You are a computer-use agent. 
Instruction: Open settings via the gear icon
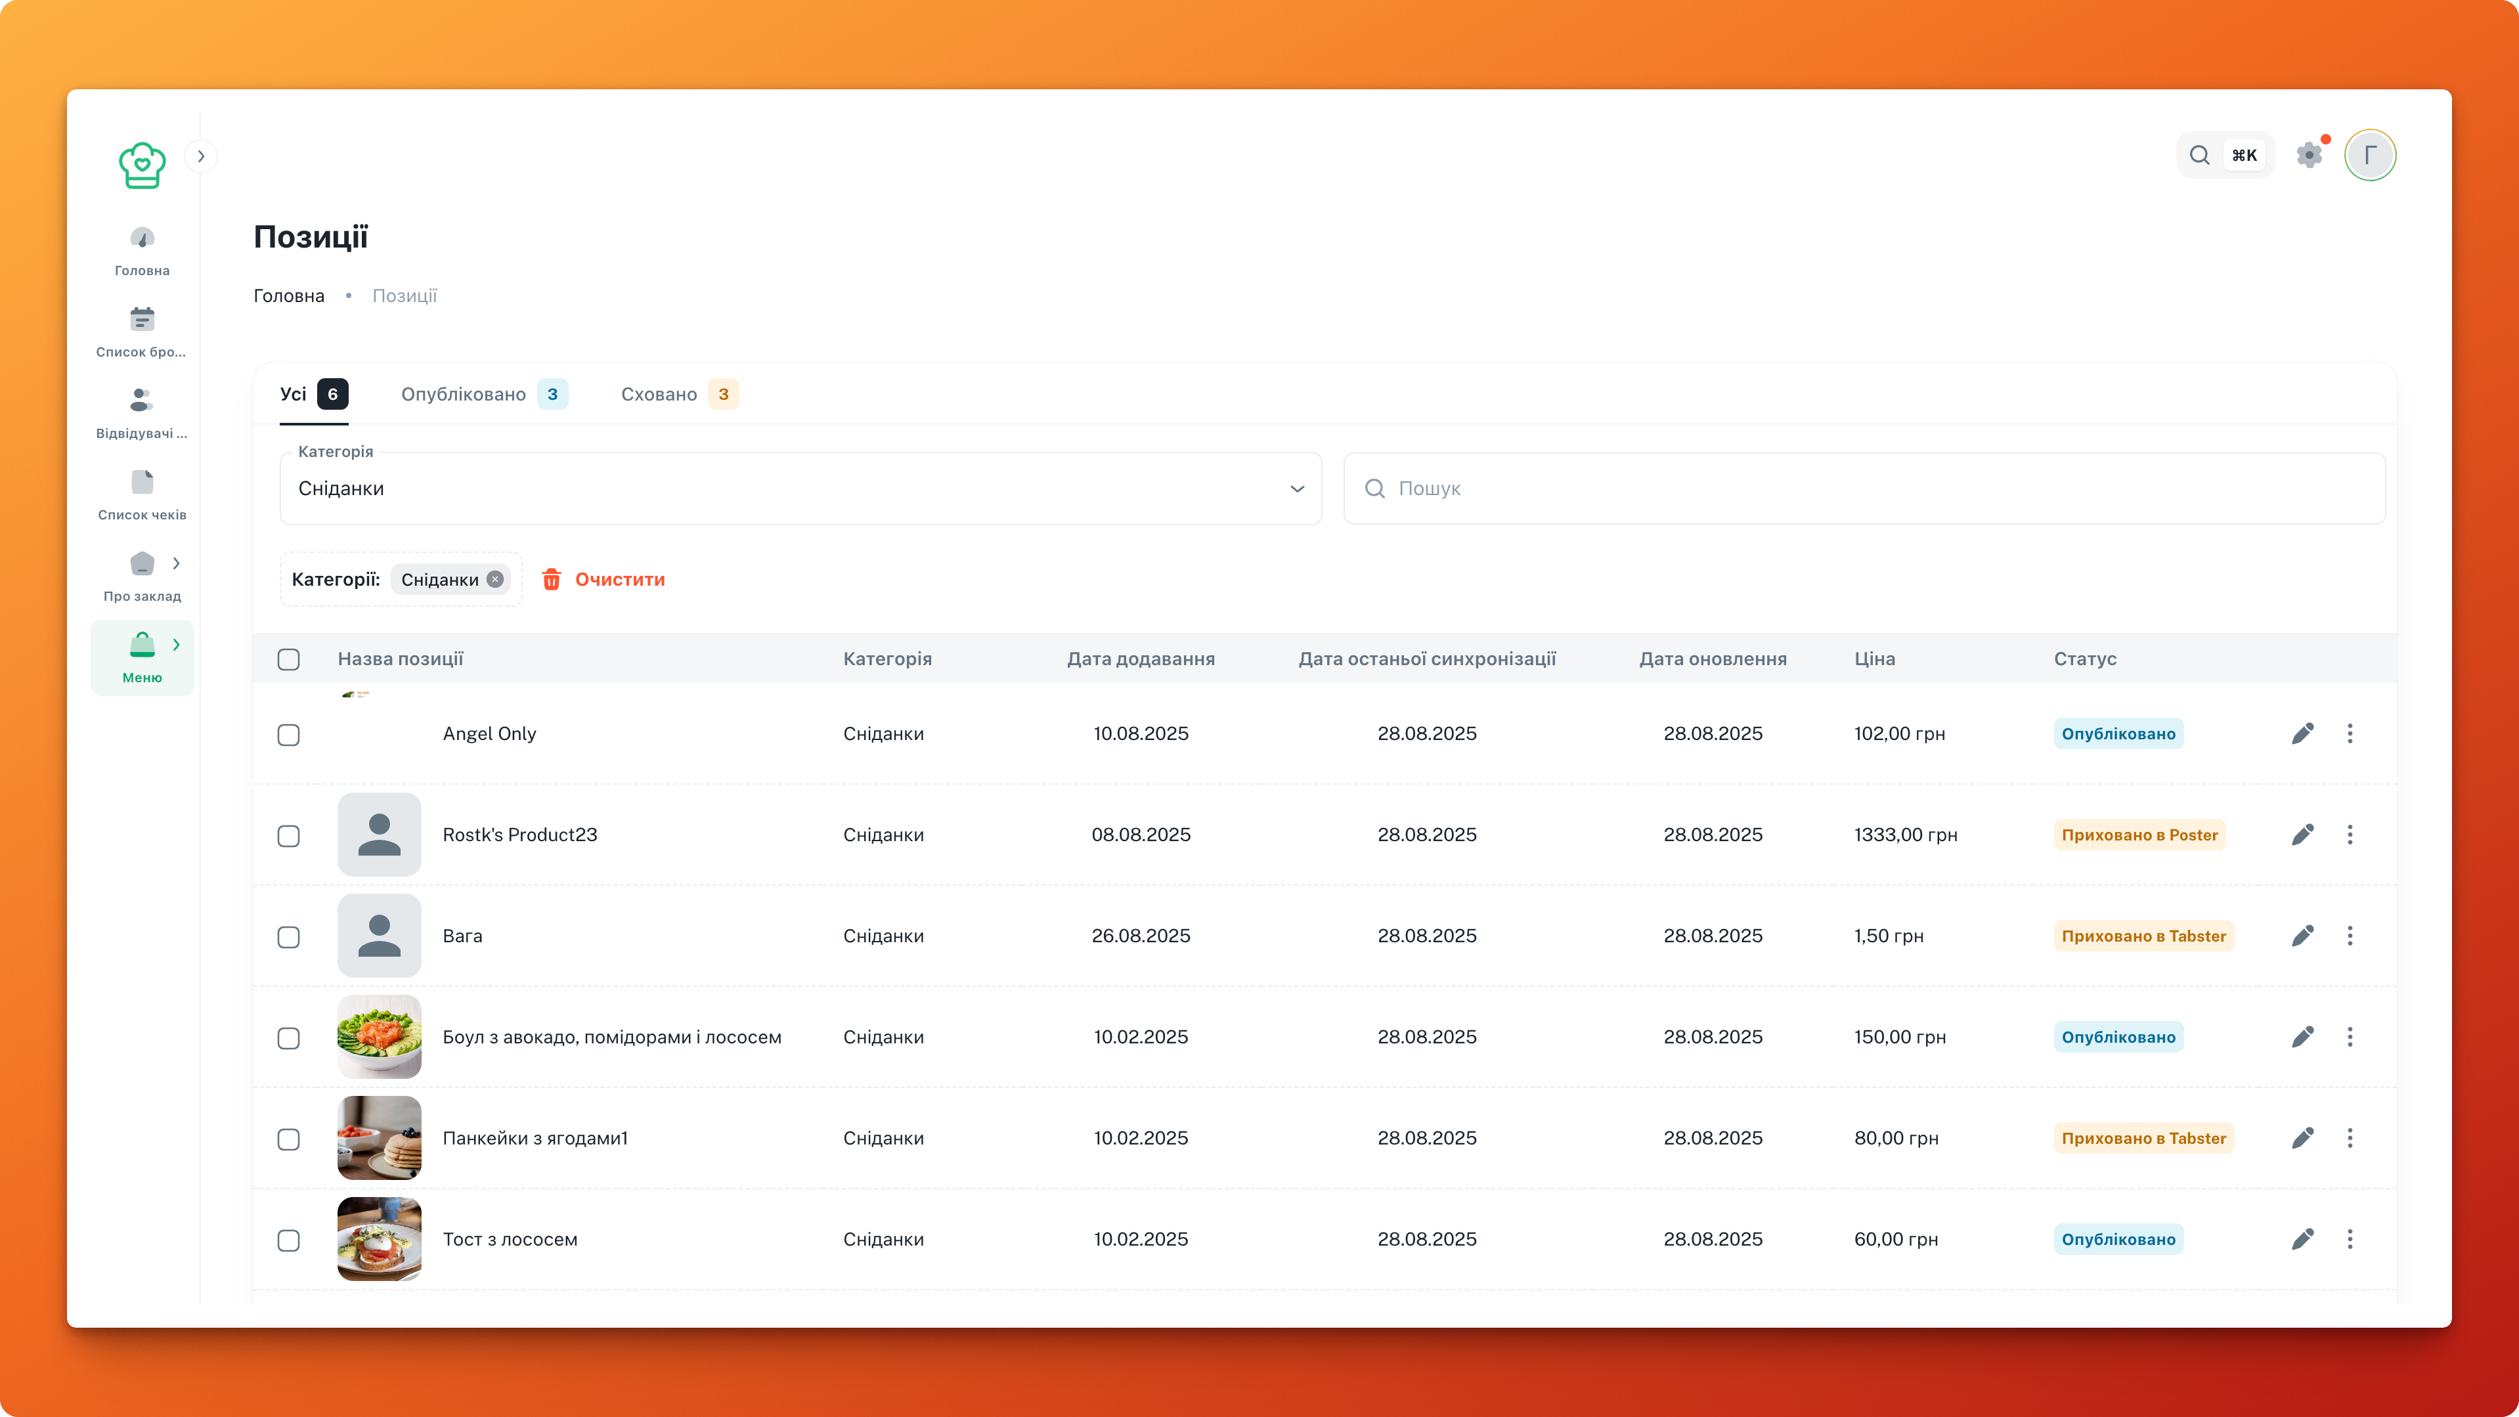point(2310,154)
